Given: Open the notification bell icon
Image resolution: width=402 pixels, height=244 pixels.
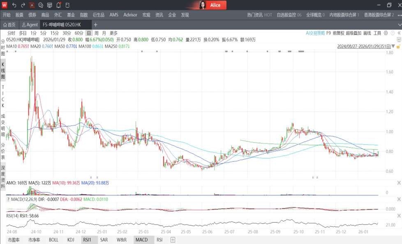Looking at the screenshot, I should 58,5.
